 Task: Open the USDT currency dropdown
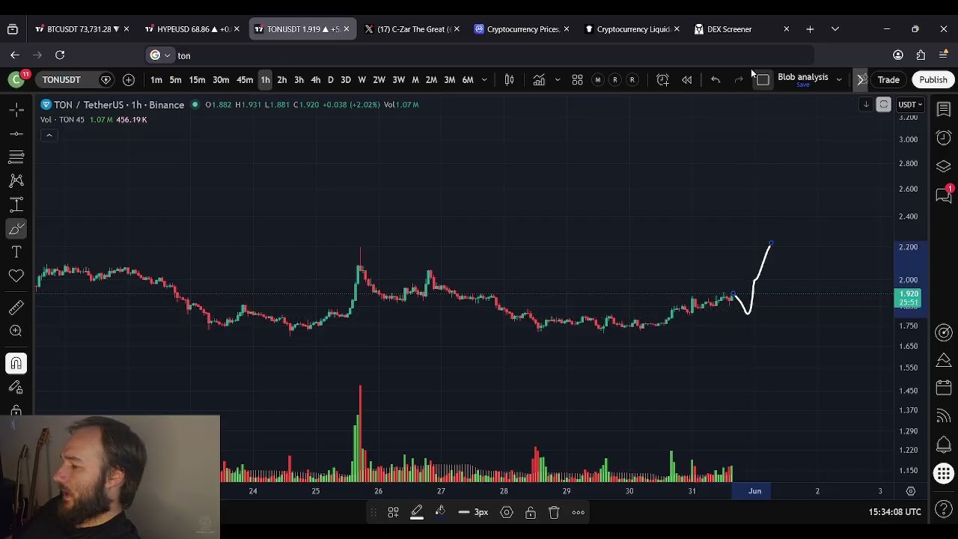point(910,105)
